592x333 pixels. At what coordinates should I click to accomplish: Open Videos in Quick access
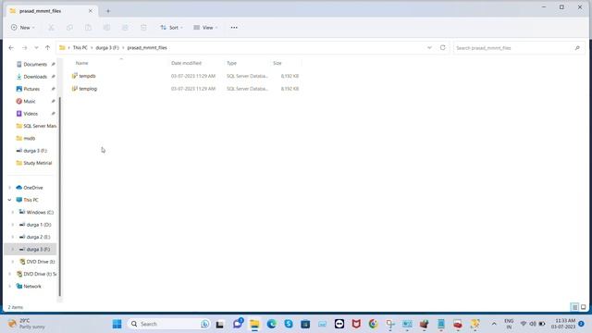tap(31, 114)
